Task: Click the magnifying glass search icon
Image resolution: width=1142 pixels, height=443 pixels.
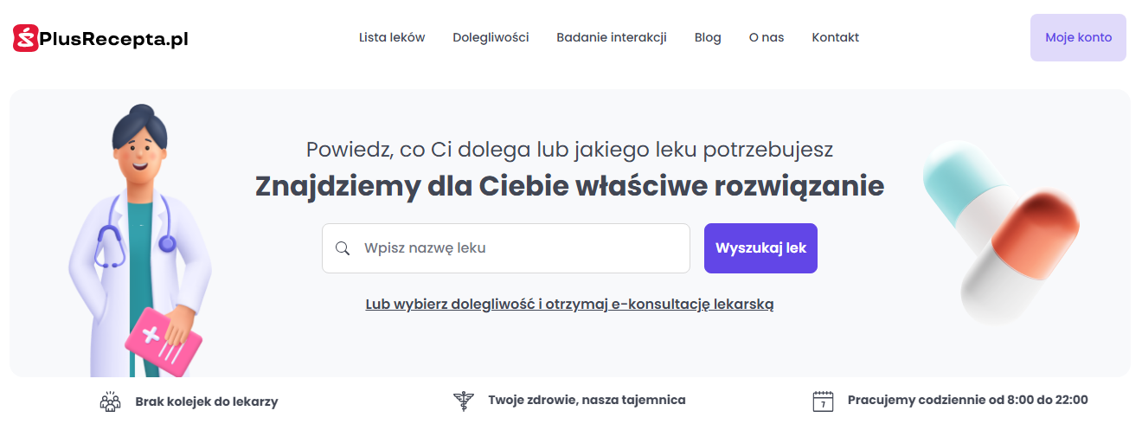Action: click(x=343, y=248)
